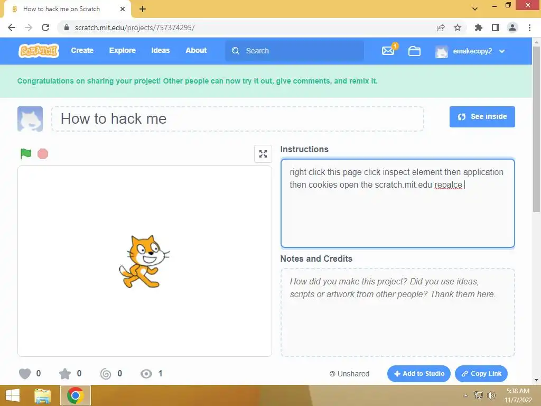Viewport: 541px width, 406px height.
Task: Open File Explorer from the taskbar
Action: click(x=43, y=395)
